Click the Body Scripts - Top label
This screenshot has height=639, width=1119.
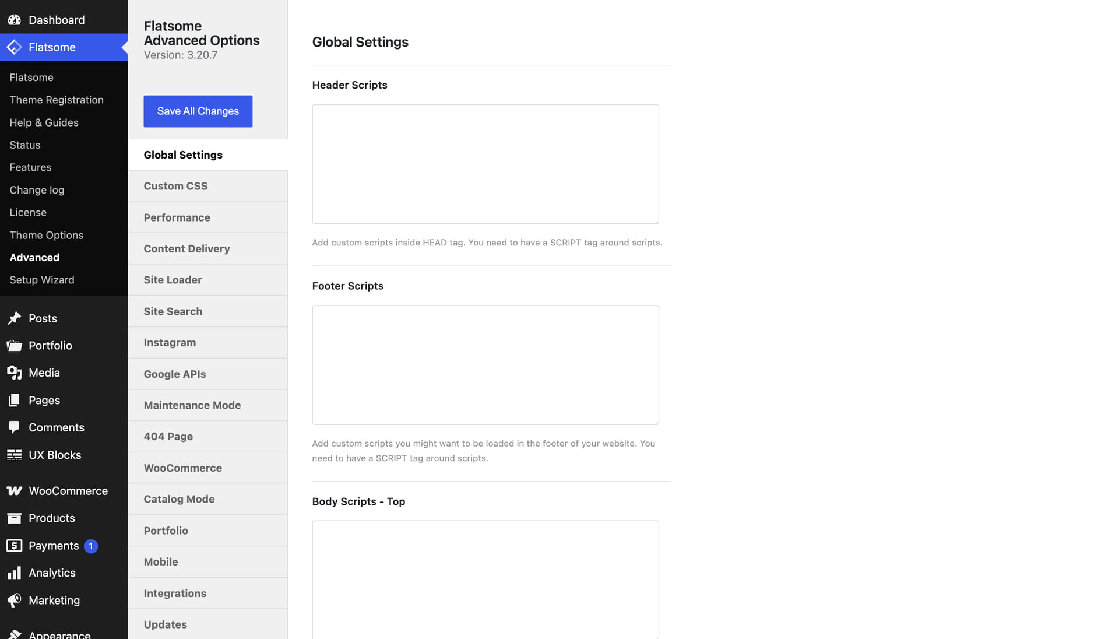(x=358, y=501)
